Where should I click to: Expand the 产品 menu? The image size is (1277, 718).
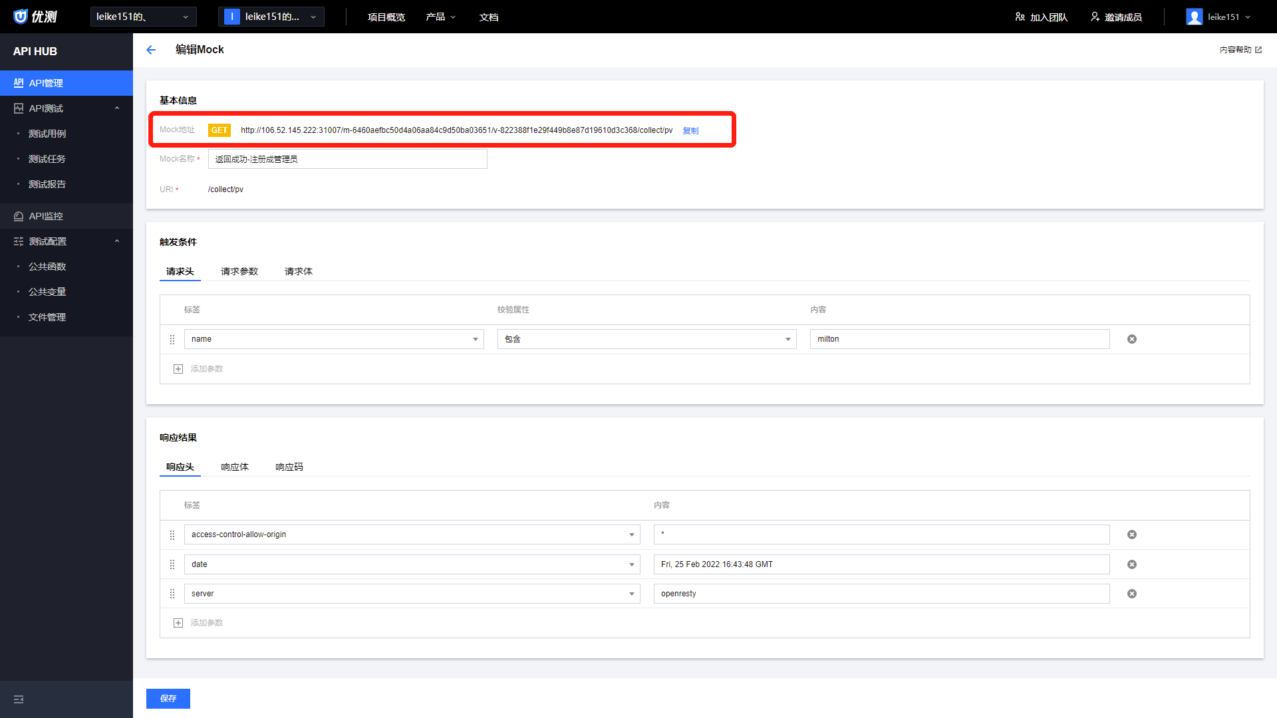[440, 17]
